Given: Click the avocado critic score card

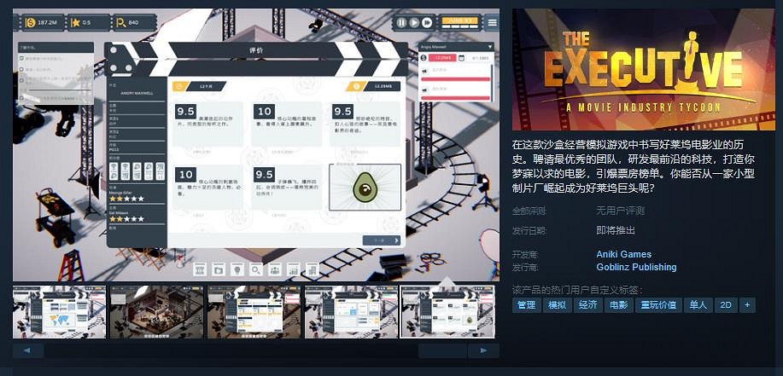Looking at the screenshot, I should point(365,188).
